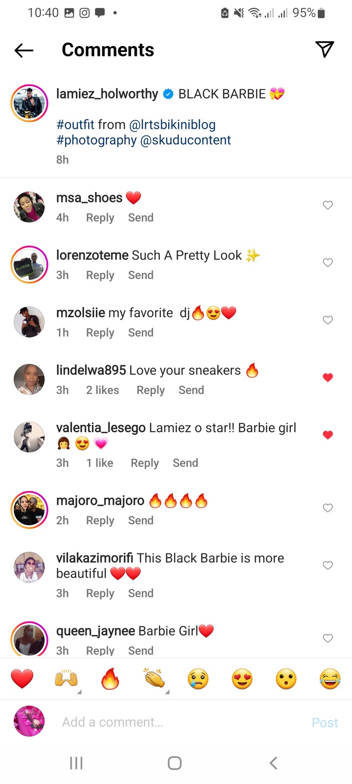Screen dimensions: 352x784
Task: Insert the crying face quick emoji
Action: (x=198, y=679)
